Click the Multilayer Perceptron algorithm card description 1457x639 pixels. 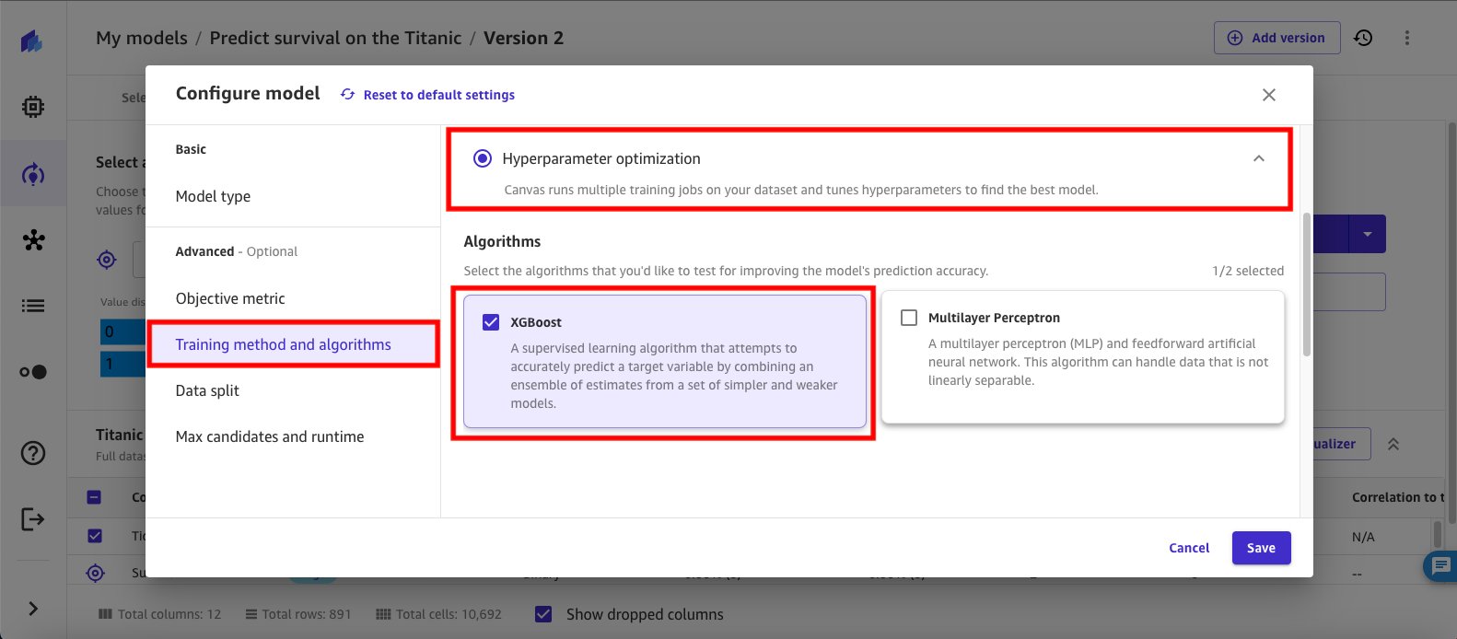click(1098, 362)
